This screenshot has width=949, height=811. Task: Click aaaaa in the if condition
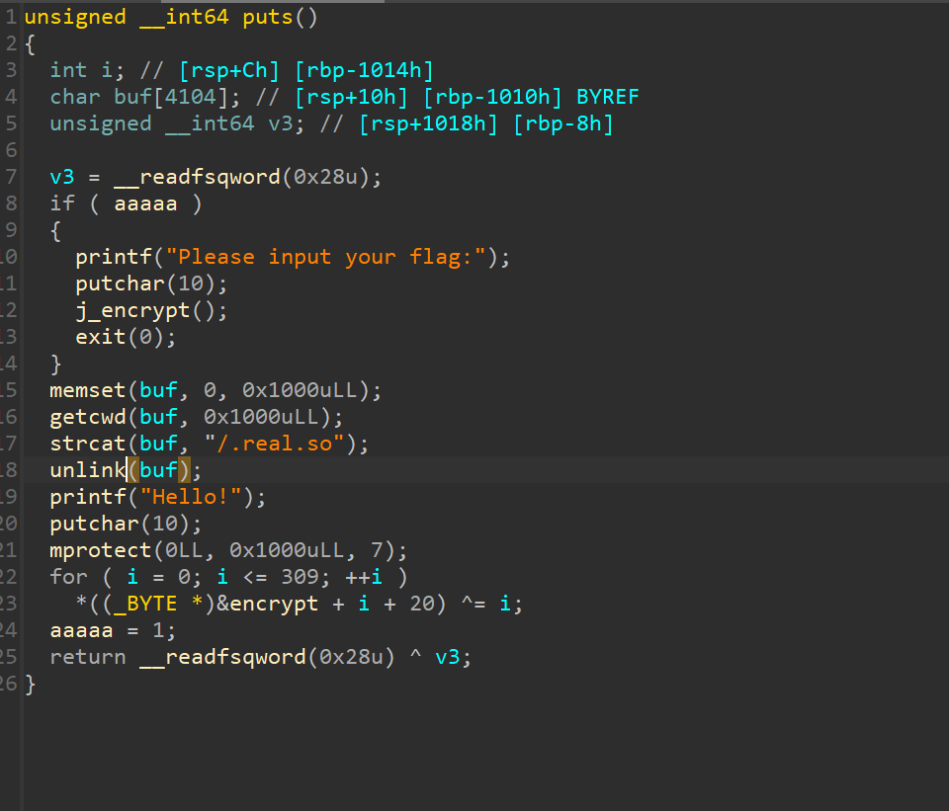click(x=145, y=203)
